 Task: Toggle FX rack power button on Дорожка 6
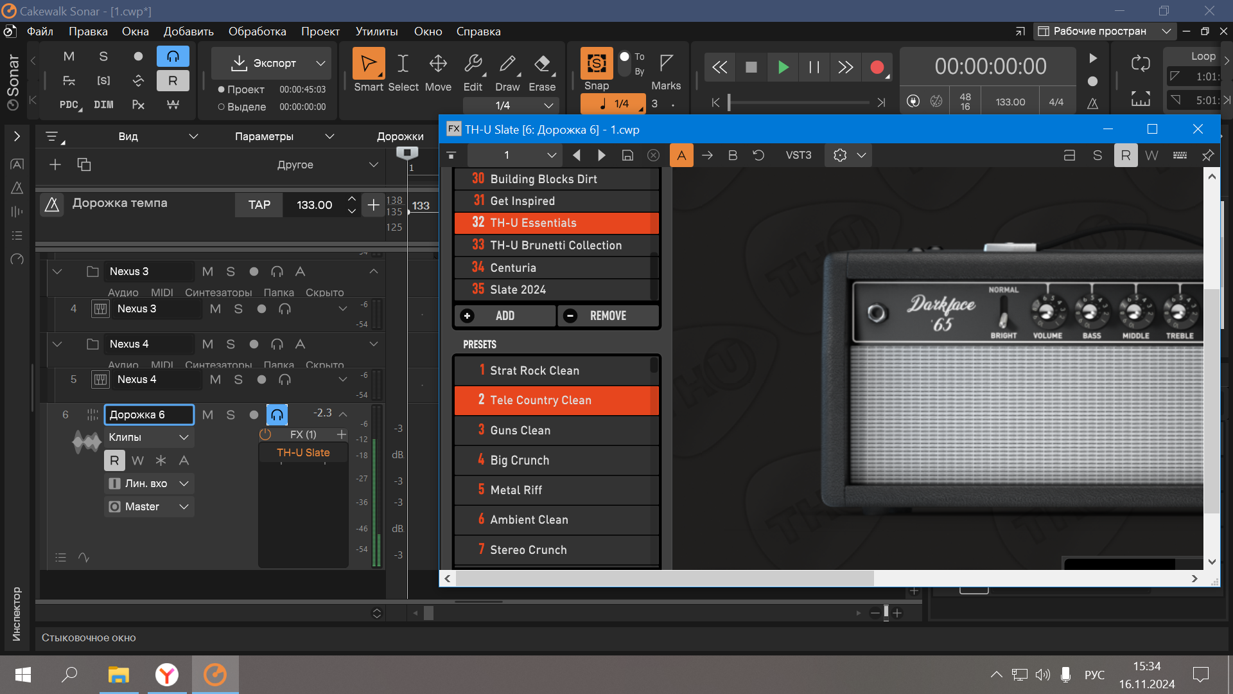point(265,435)
